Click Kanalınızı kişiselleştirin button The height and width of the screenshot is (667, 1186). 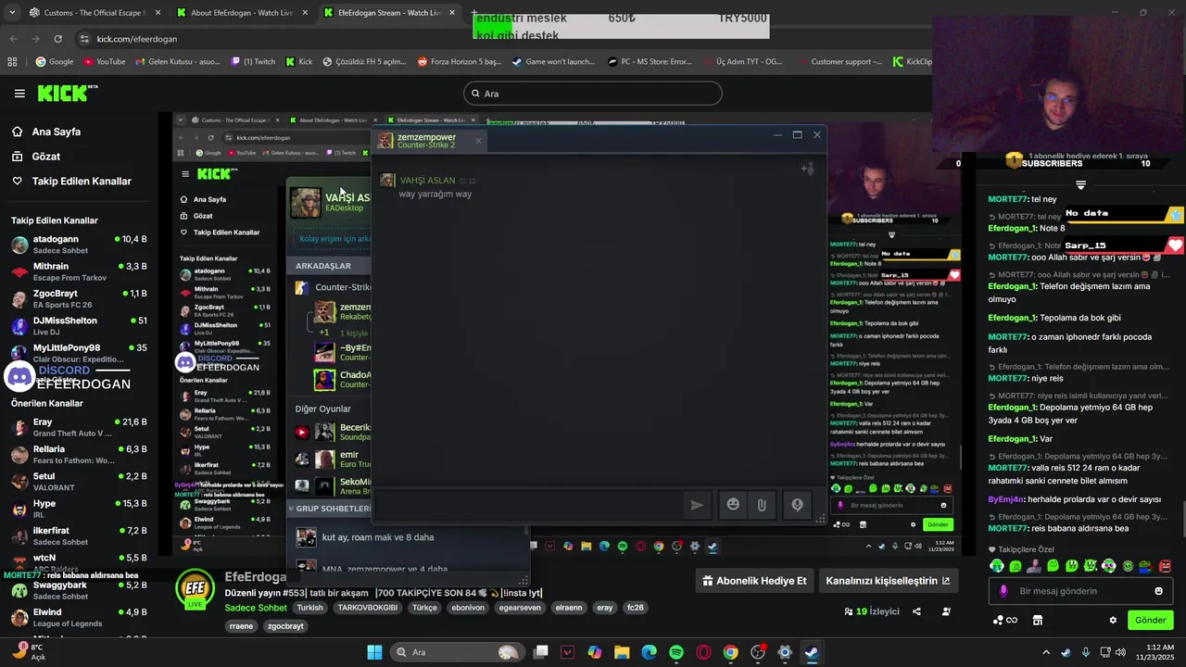click(x=888, y=581)
